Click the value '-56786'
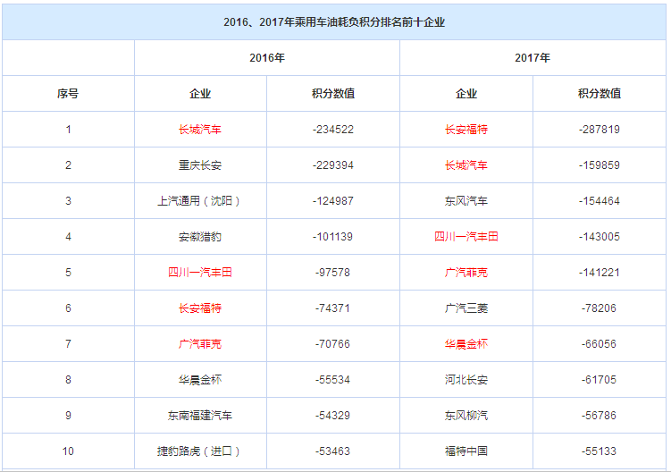 pos(600,416)
